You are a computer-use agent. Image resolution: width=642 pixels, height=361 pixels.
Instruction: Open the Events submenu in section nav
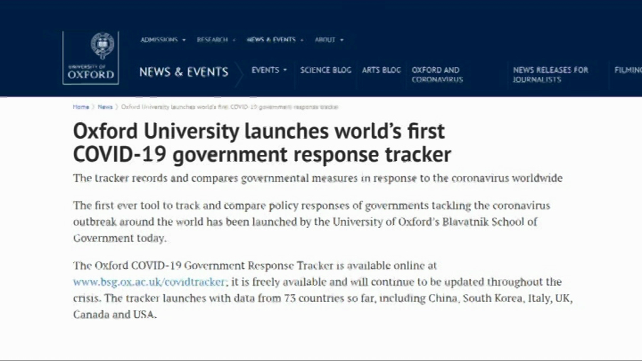(x=269, y=70)
